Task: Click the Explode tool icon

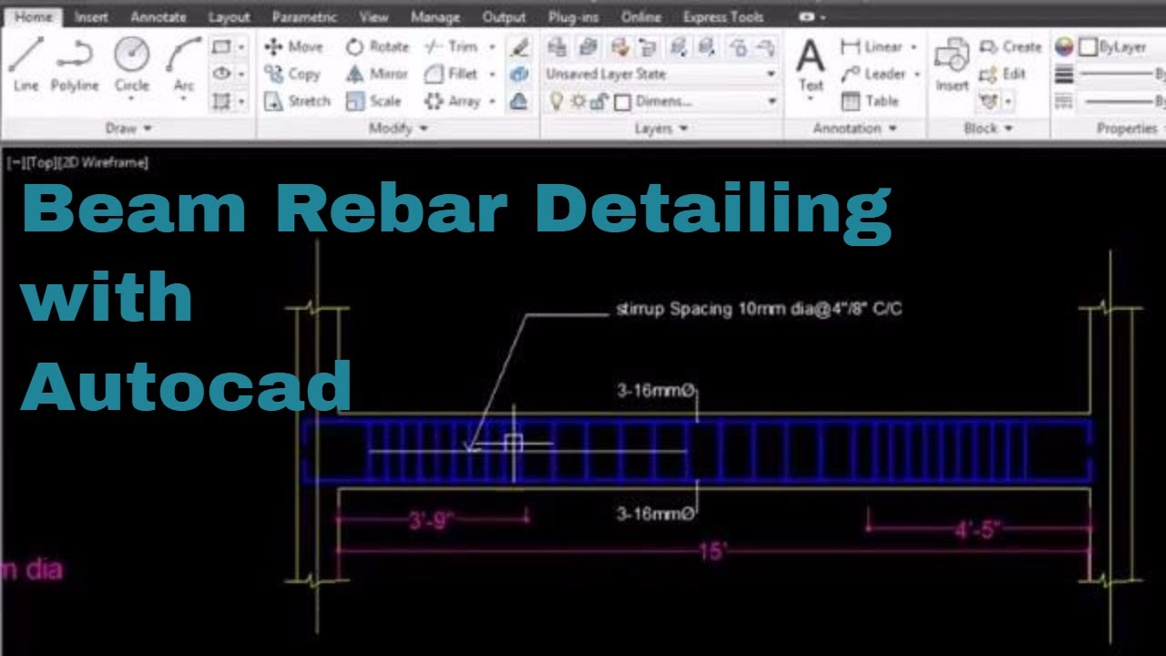Action: (519, 74)
